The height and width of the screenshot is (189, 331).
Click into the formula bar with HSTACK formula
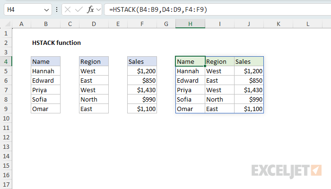(218, 9)
